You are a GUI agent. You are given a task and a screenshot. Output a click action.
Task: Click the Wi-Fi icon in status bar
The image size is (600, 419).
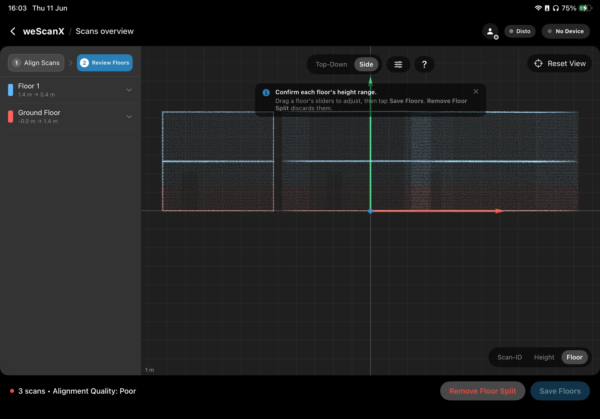538,8
